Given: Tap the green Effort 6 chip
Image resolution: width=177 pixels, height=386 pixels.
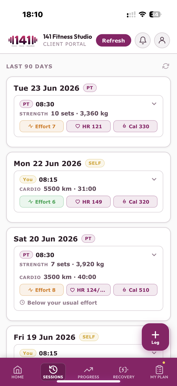Looking at the screenshot, I should [x=41, y=202].
